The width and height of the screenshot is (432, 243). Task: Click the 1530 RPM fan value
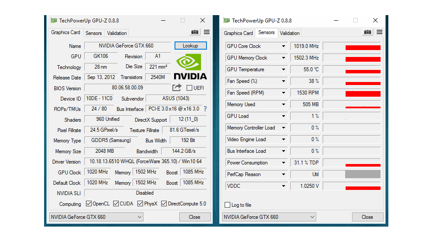[x=305, y=93]
